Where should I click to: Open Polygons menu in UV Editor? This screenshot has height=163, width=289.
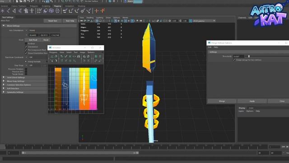(x=53, y=53)
